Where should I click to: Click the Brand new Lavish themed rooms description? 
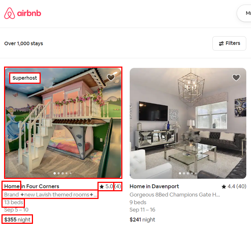51,195
